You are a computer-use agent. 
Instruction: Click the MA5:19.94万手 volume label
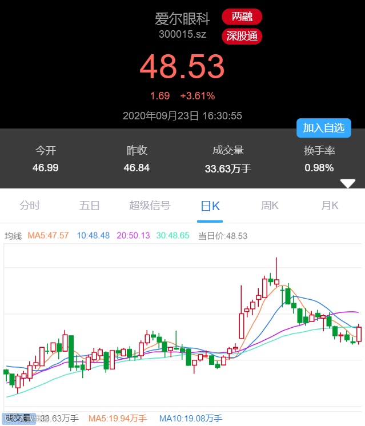118,419
